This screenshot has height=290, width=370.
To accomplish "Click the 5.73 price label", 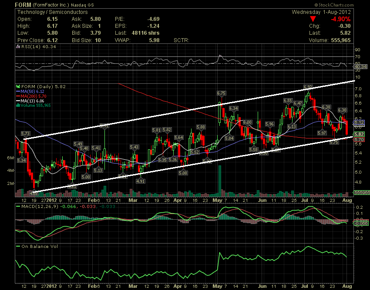I will [25, 134].
